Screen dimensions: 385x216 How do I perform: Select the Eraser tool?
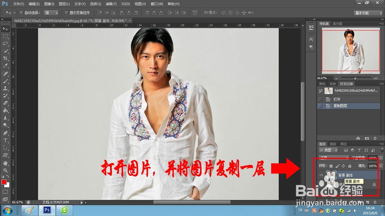(5, 103)
